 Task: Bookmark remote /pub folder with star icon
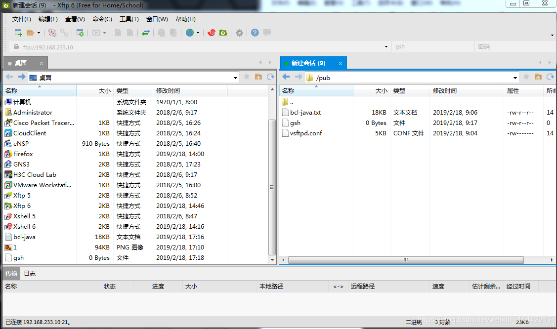coord(526,77)
